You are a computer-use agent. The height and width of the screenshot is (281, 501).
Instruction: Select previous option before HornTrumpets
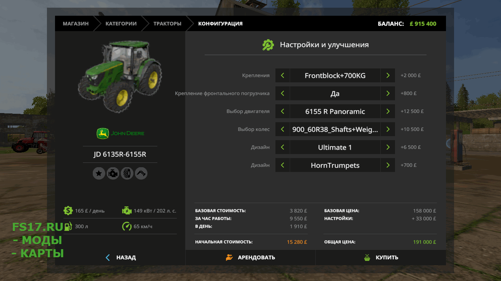(x=282, y=165)
